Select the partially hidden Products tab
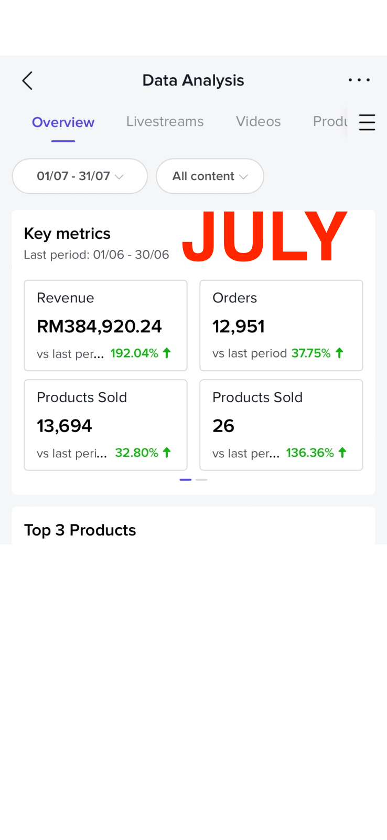This screenshot has height=840, width=387. click(329, 122)
